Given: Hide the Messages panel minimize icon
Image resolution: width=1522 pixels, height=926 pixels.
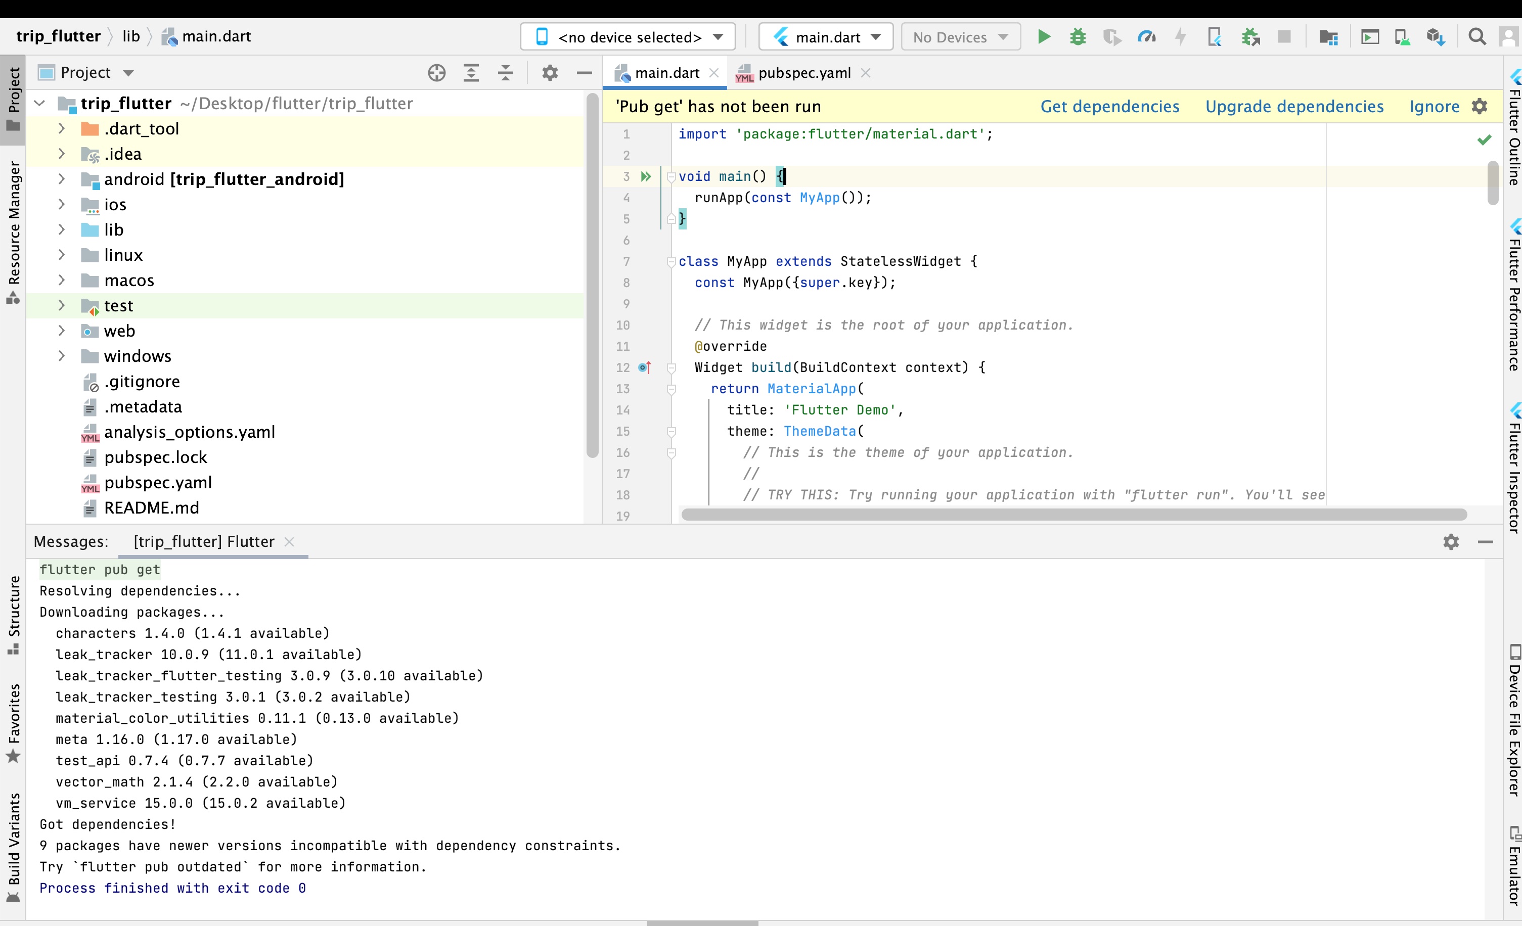Looking at the screenshot, I should 1486,541.
